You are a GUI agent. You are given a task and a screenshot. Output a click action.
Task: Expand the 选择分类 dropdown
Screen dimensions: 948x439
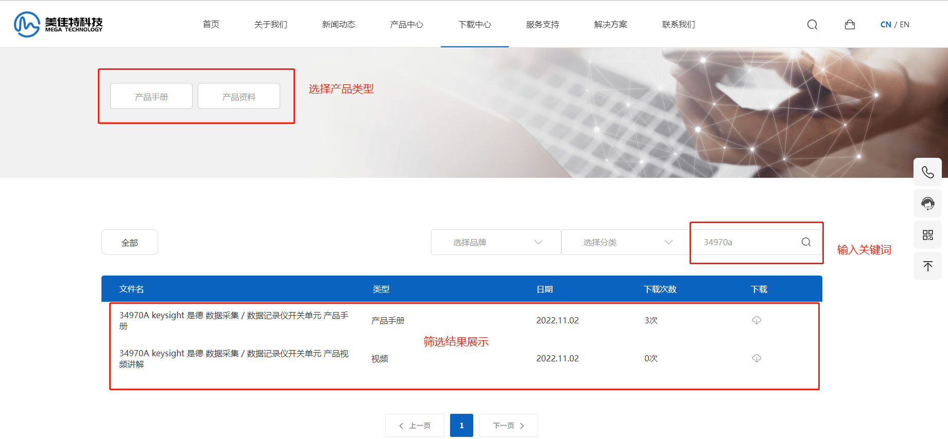626,242
